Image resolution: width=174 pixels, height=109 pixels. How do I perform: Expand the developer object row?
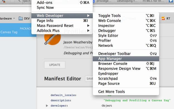pos(47,106)
